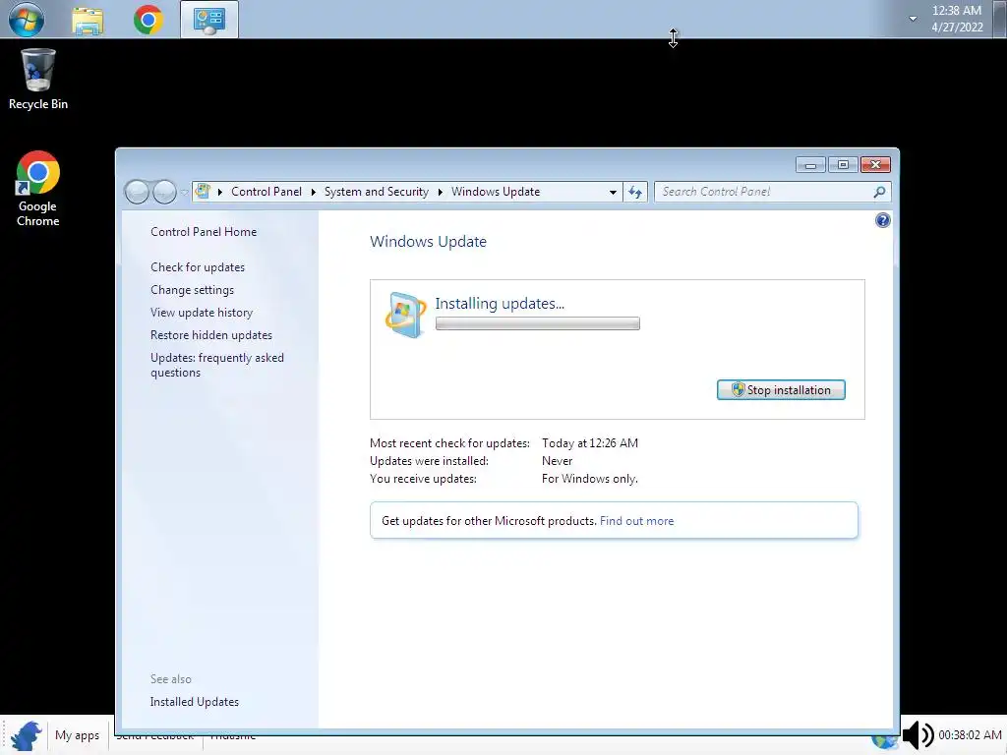Open View update history

(x=202, y=313)
